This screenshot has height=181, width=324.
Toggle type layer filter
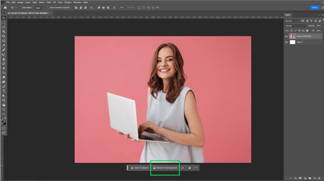pos(311,21)
